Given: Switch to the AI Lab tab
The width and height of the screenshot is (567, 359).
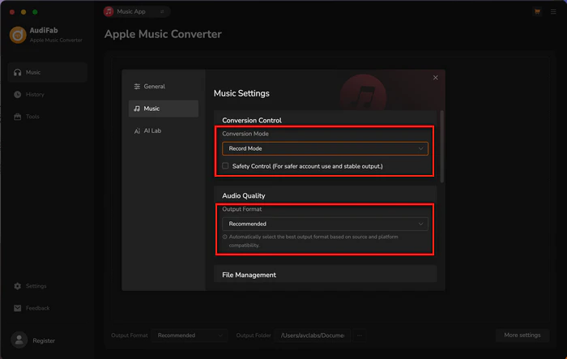Looking at the screenshot, I should click(164, 130).
